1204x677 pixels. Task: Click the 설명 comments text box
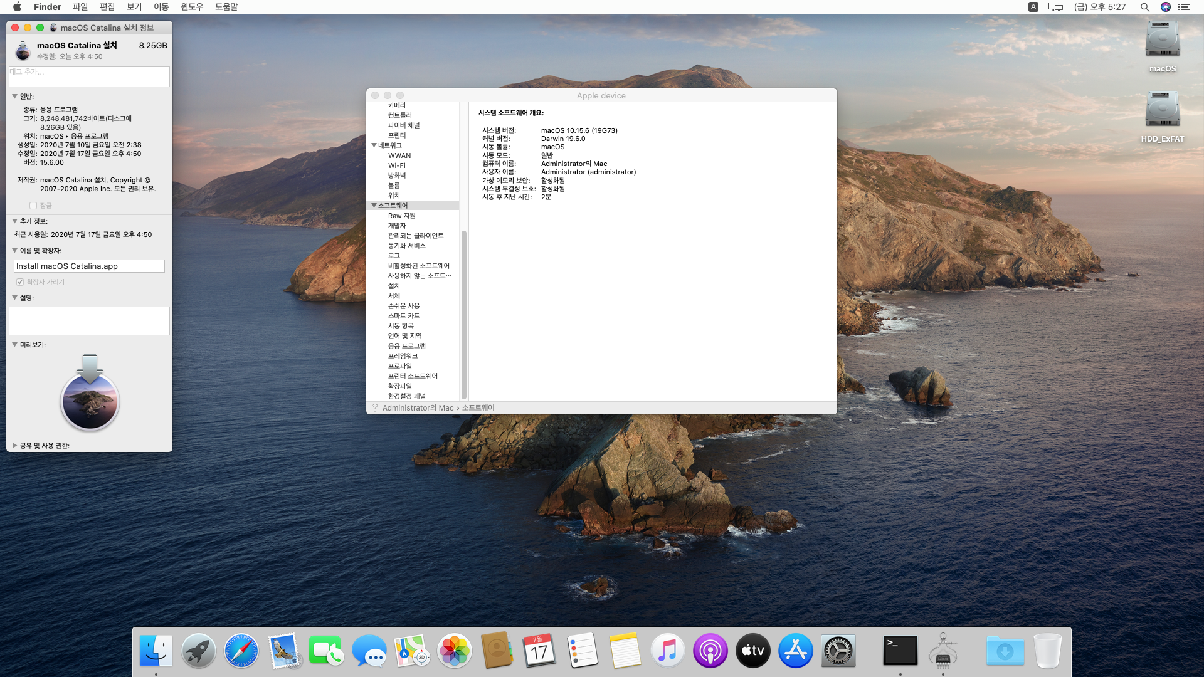click(x=89, y=321)
